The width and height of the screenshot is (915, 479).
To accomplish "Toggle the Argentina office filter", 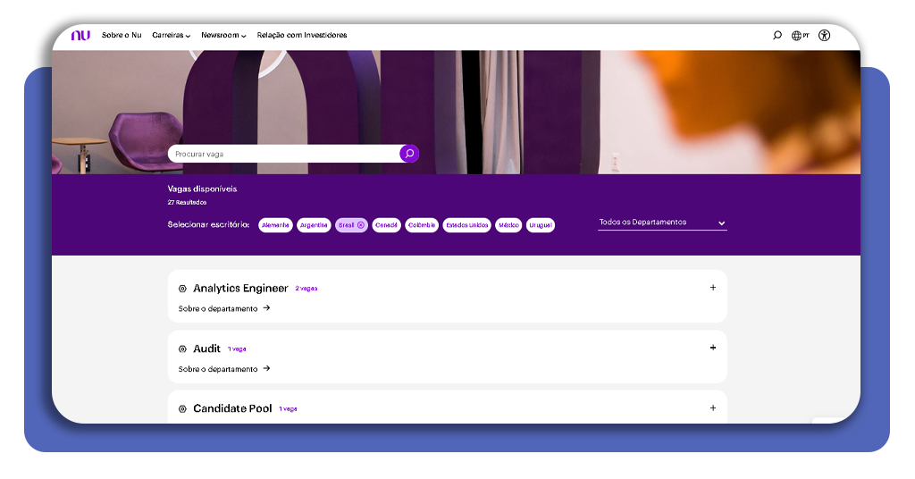I will coord(314,225).
